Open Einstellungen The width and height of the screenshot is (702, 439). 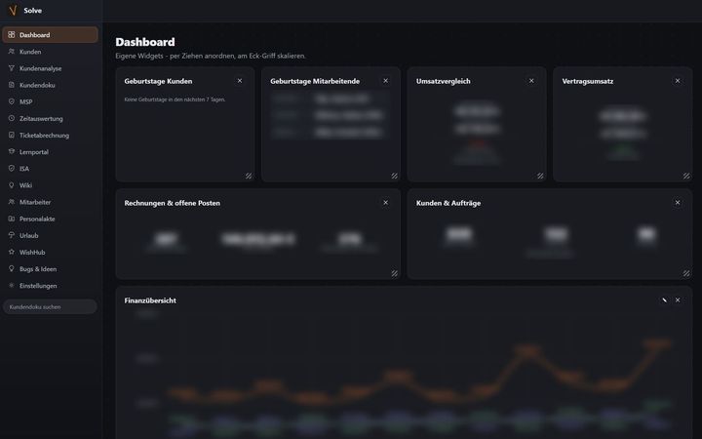(50, 285)
